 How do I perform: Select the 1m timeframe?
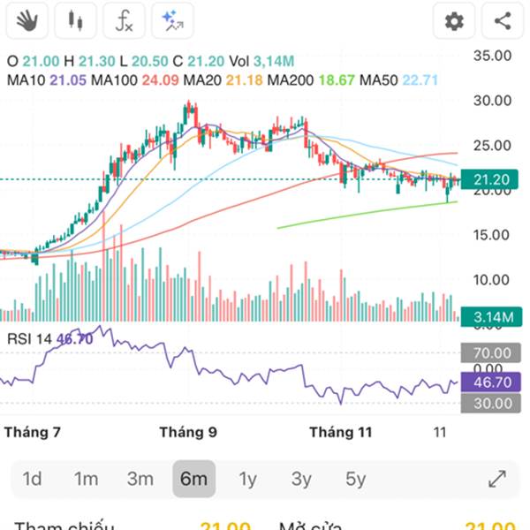tap(86, 480)
